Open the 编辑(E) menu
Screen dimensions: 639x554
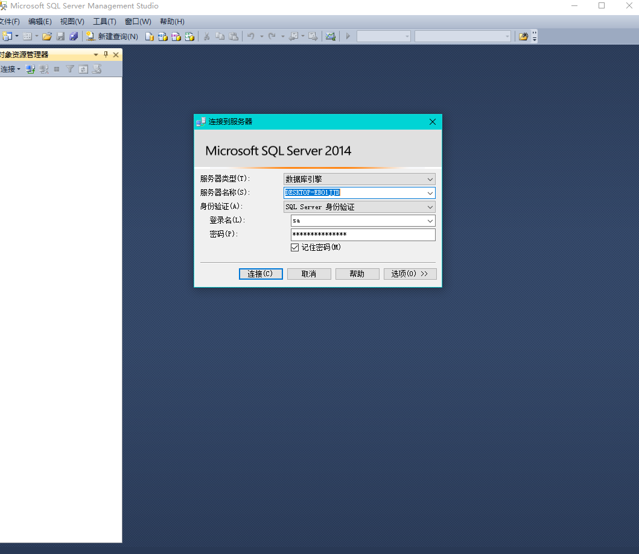[40, 22]
